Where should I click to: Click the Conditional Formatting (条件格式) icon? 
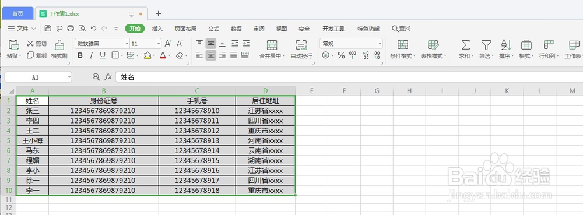[403, 45]
